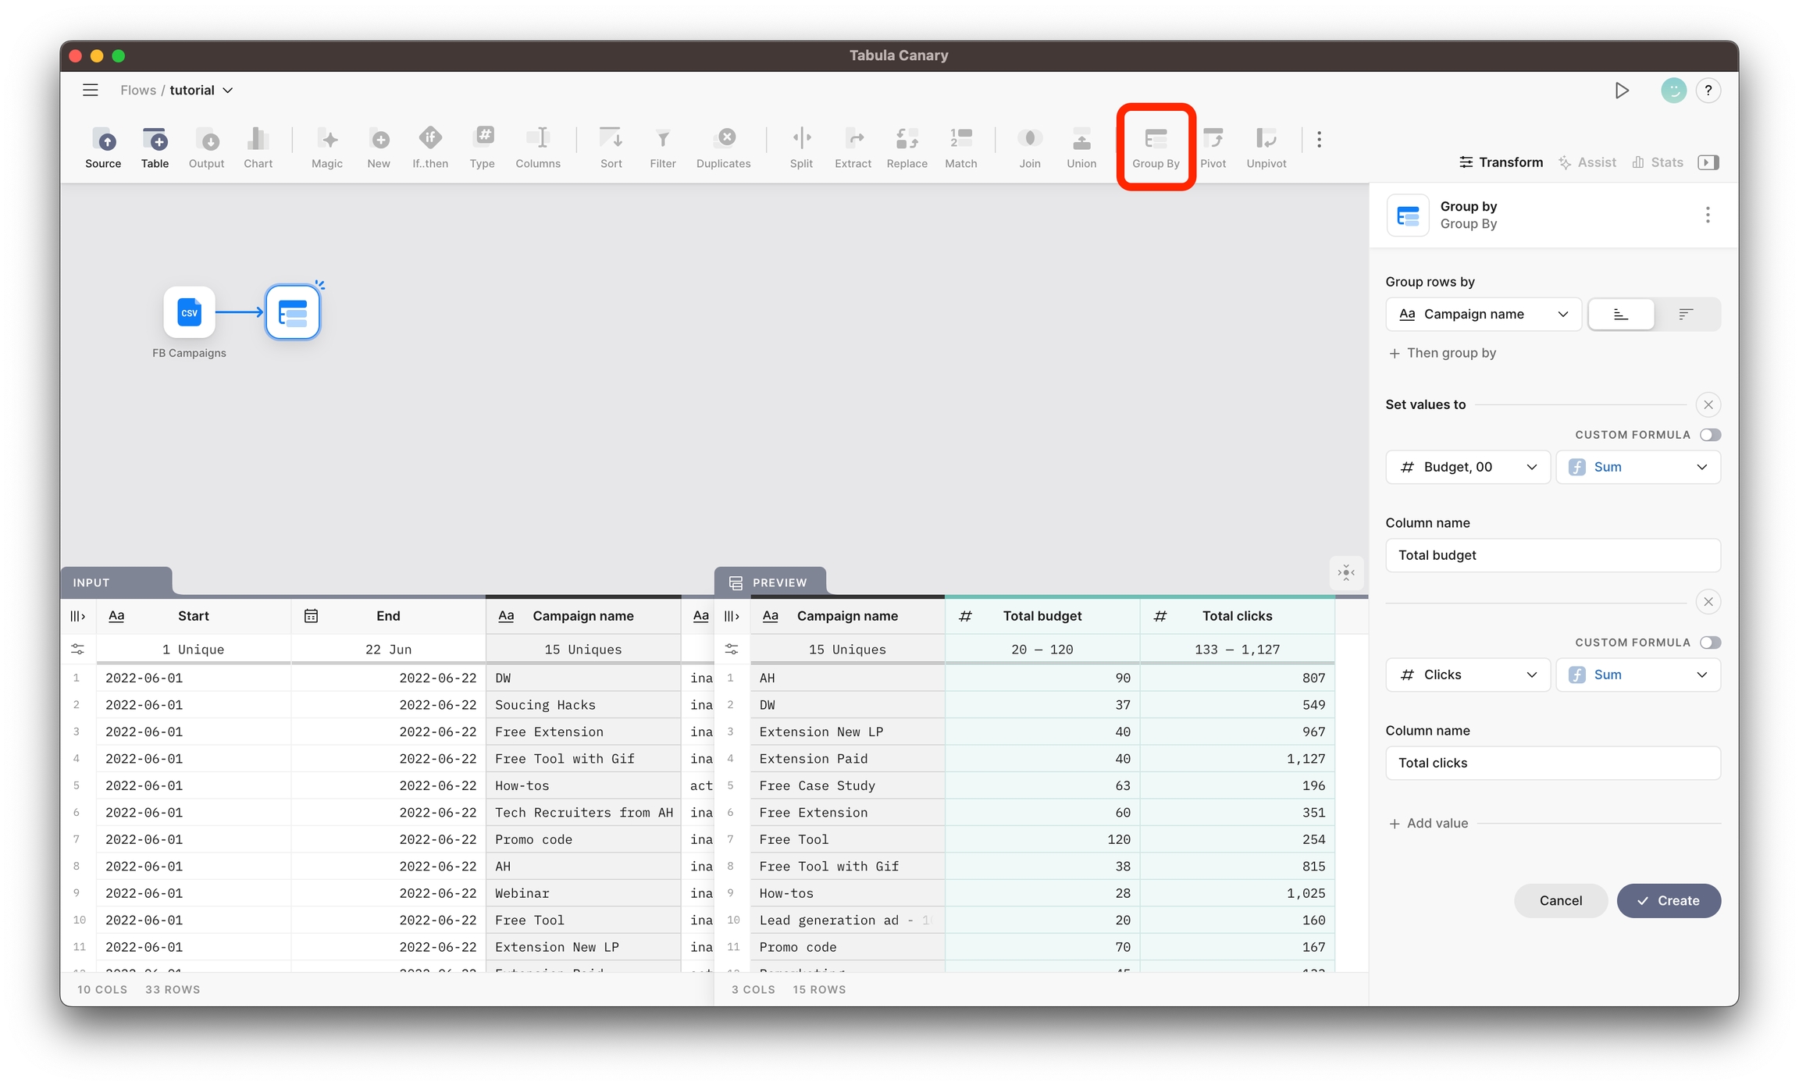Screen dimensions: 1799x1086
Task: Click the Total clicks column name field
Action: 1552,763
